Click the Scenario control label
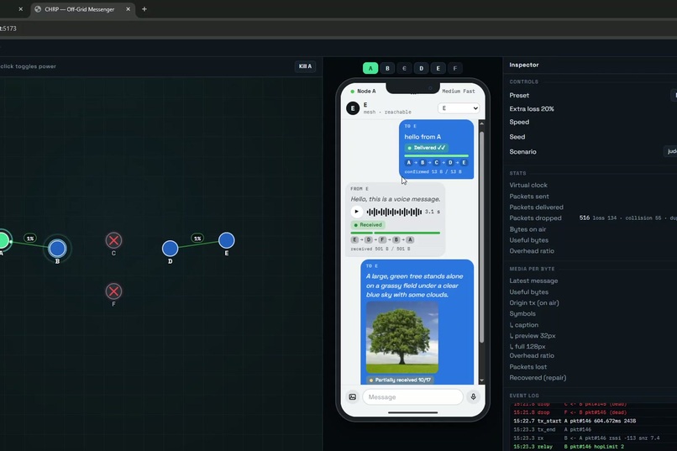This screenshot has height=451, width=677. 522,152
